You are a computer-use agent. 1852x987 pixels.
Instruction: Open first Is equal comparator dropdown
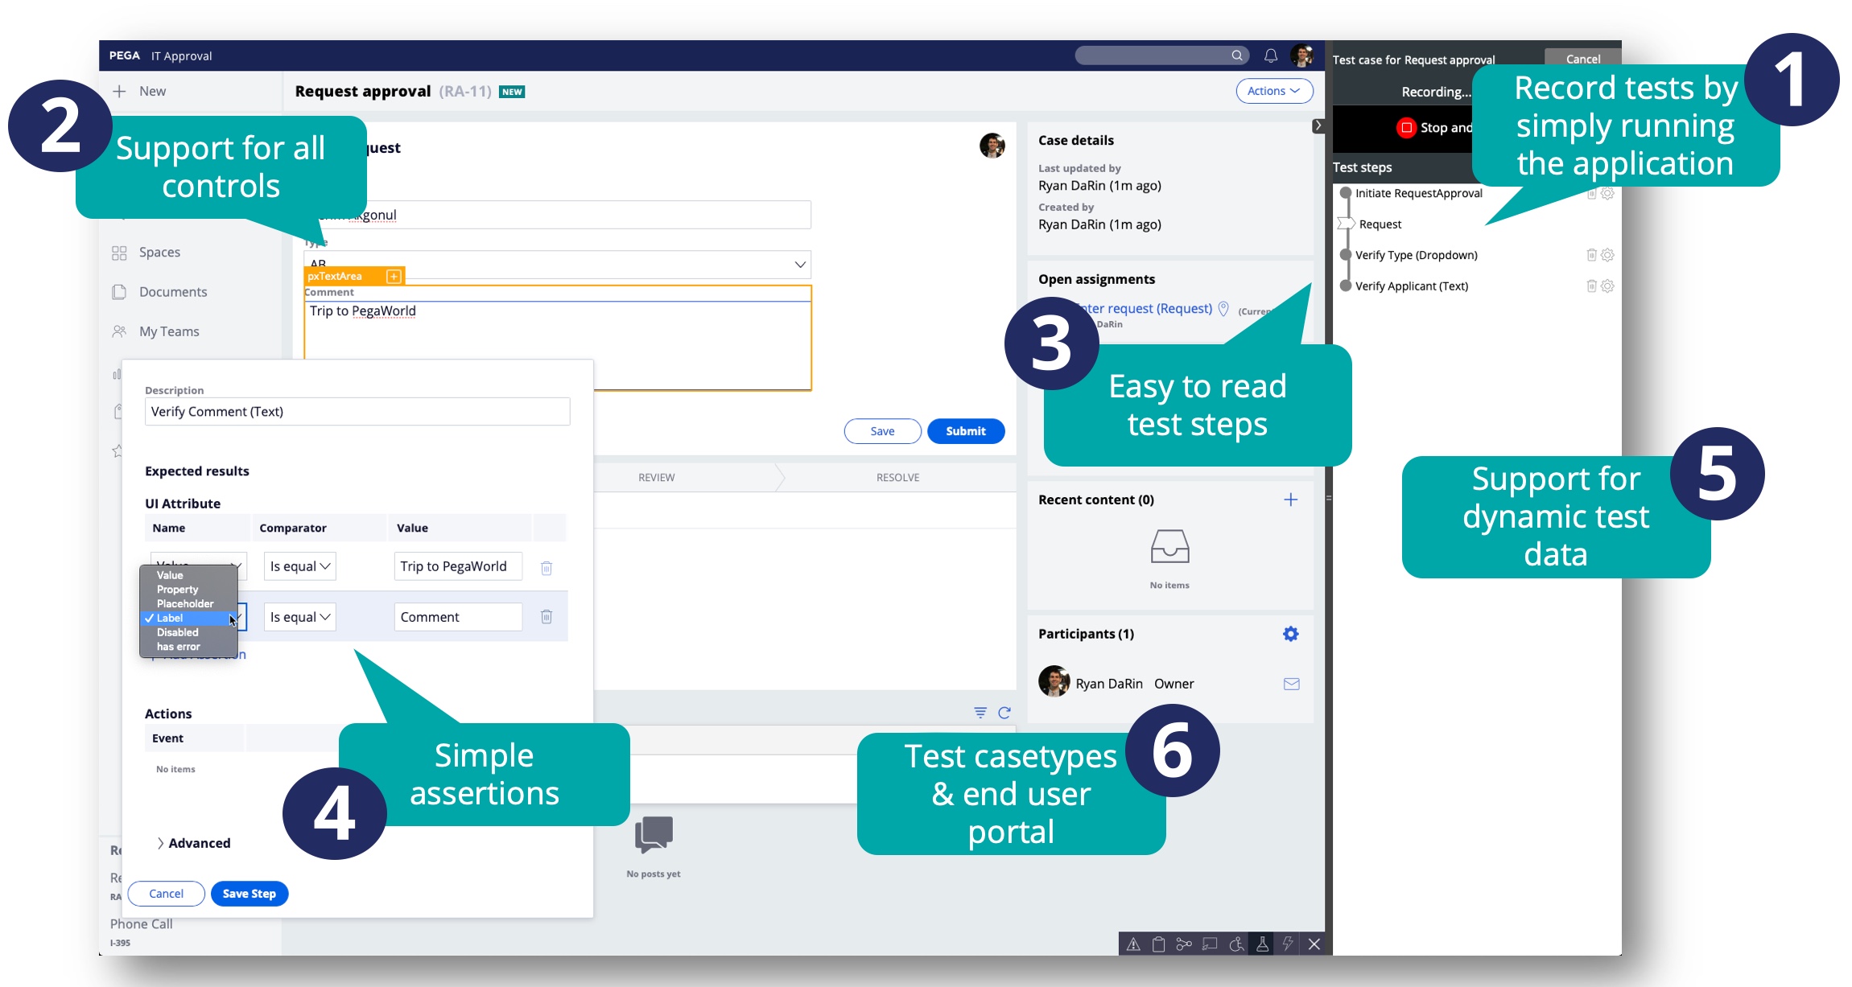click(300, 566)
